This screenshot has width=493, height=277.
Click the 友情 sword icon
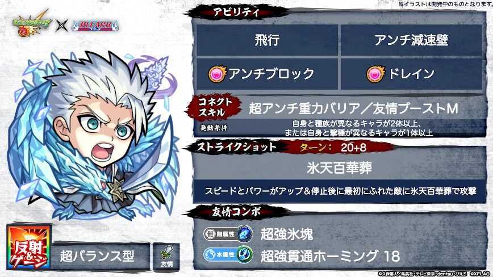pos(166,257)
